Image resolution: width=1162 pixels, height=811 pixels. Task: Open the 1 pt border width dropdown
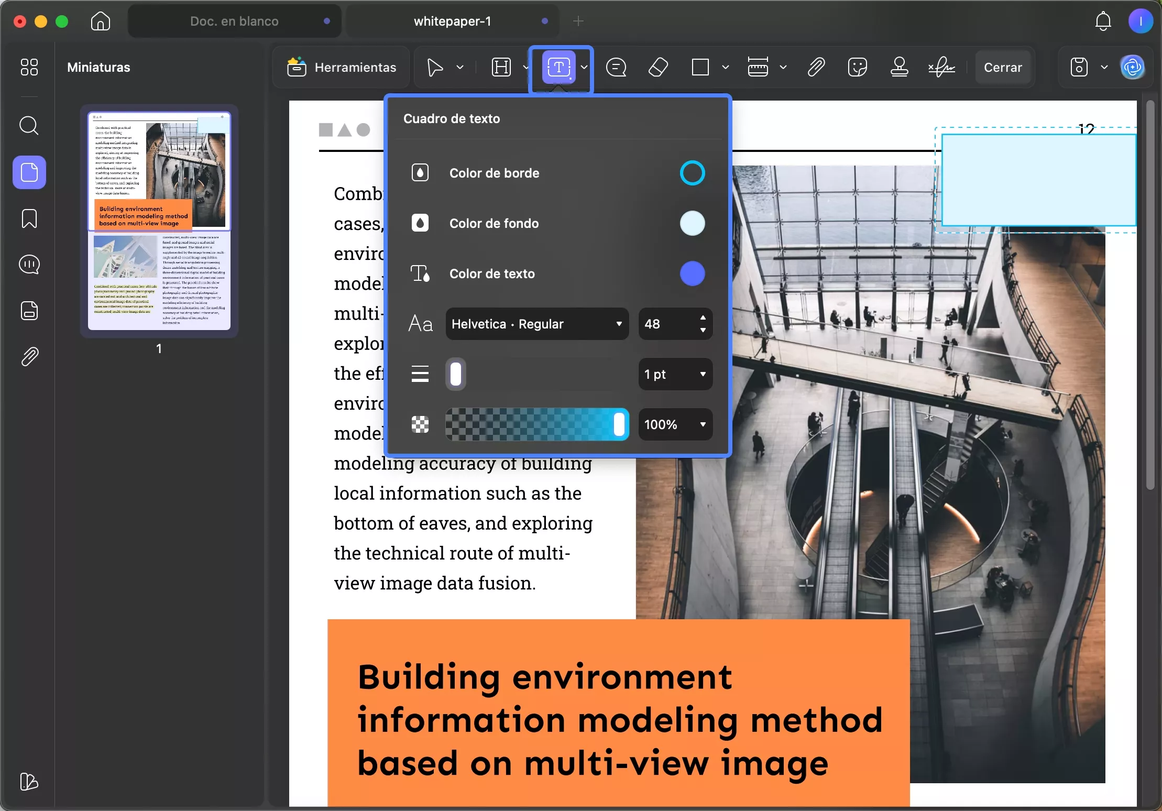point(675,374)
